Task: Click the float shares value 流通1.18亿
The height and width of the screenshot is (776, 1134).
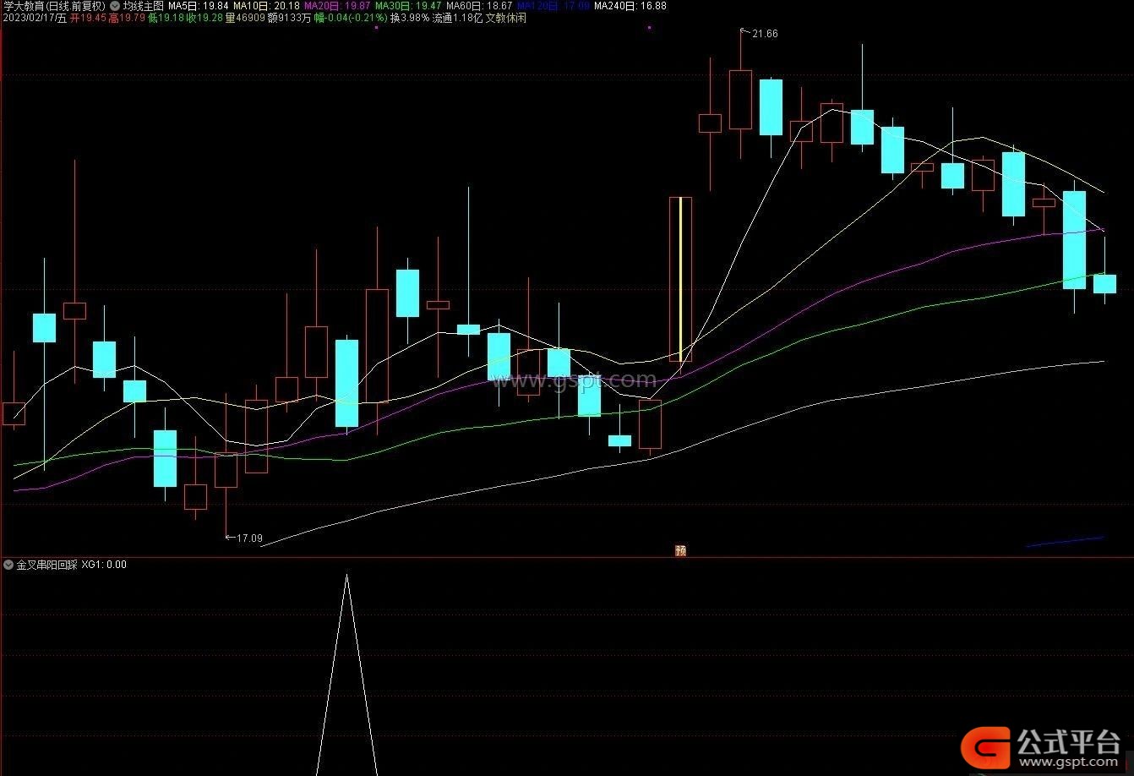Action: pyautogui.click(x=457, y=18)
